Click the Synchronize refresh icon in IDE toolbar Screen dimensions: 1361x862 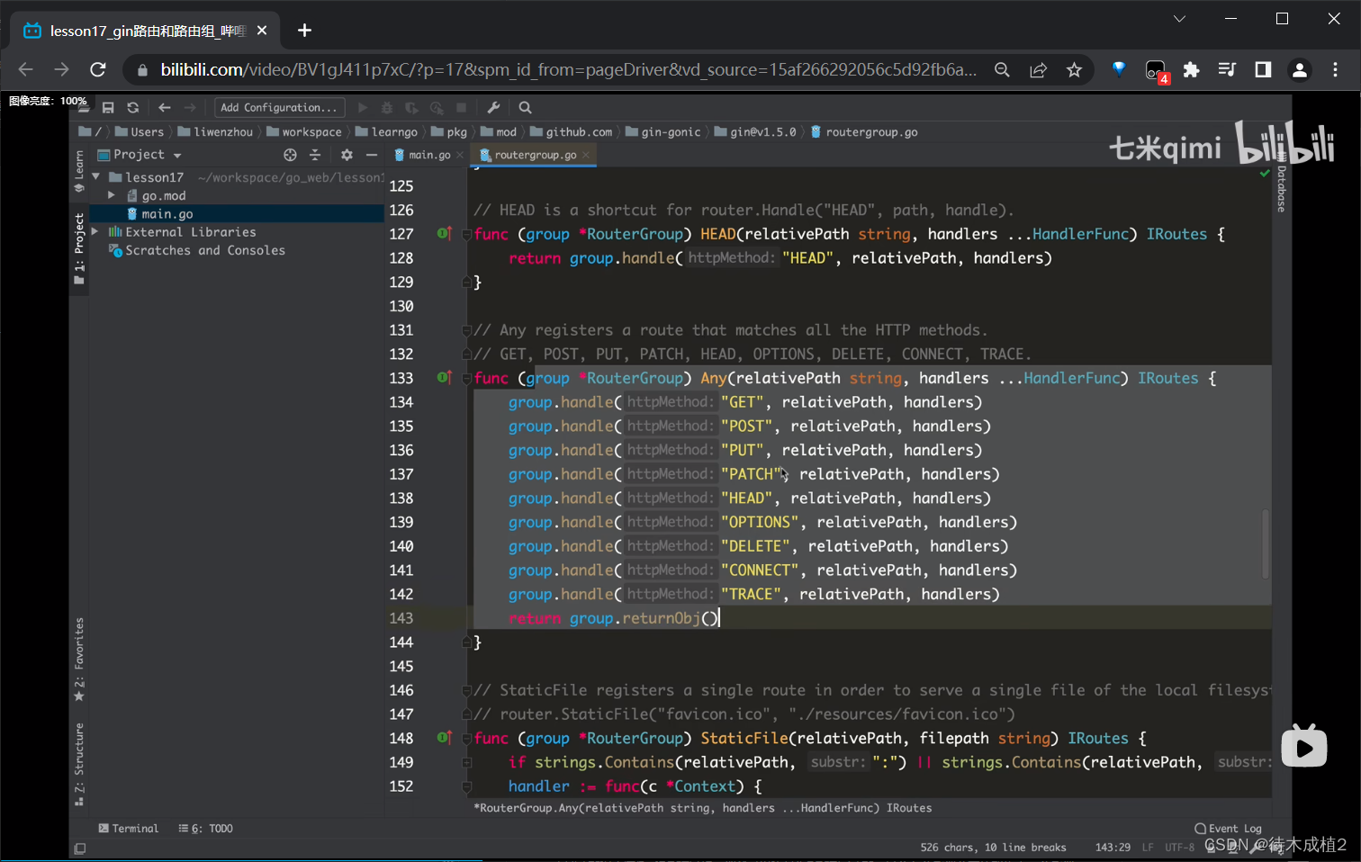pos(133,108)
